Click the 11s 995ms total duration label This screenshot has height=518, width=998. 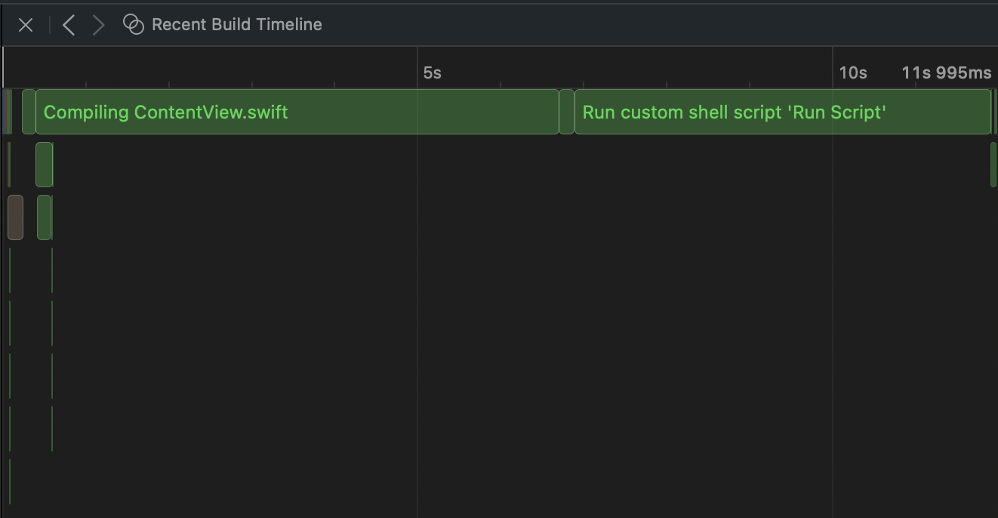(x=946, y=72)
